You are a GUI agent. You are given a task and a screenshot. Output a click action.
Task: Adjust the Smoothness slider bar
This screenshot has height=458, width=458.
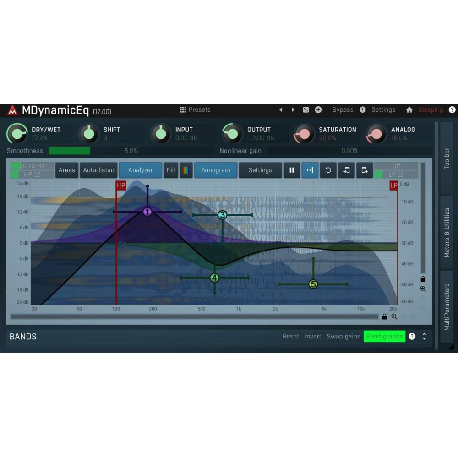(131, 151)
